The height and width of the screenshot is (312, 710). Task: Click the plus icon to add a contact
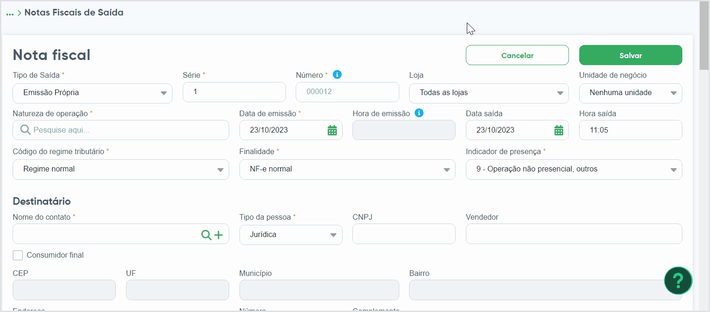[218, 235]
